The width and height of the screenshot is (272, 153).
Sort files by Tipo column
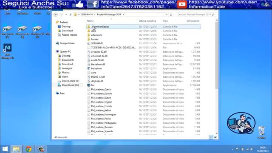pos(165,21)
